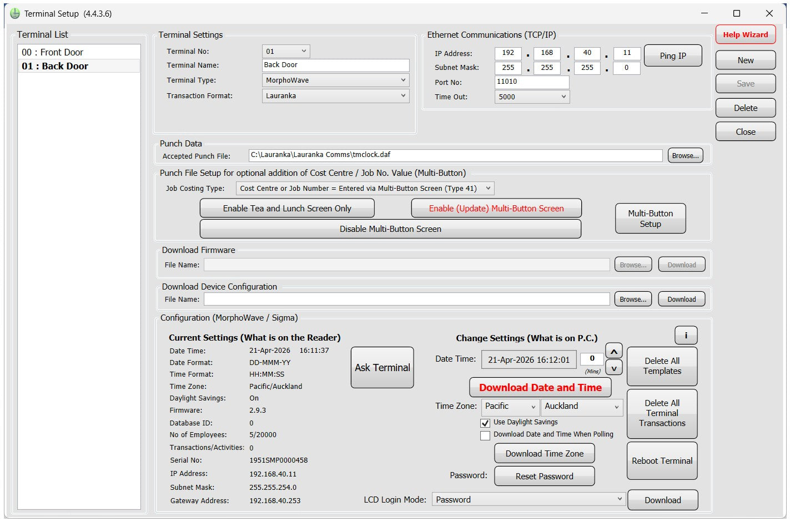Click the minutes offset field
The image size is (790, 522).
592,359
